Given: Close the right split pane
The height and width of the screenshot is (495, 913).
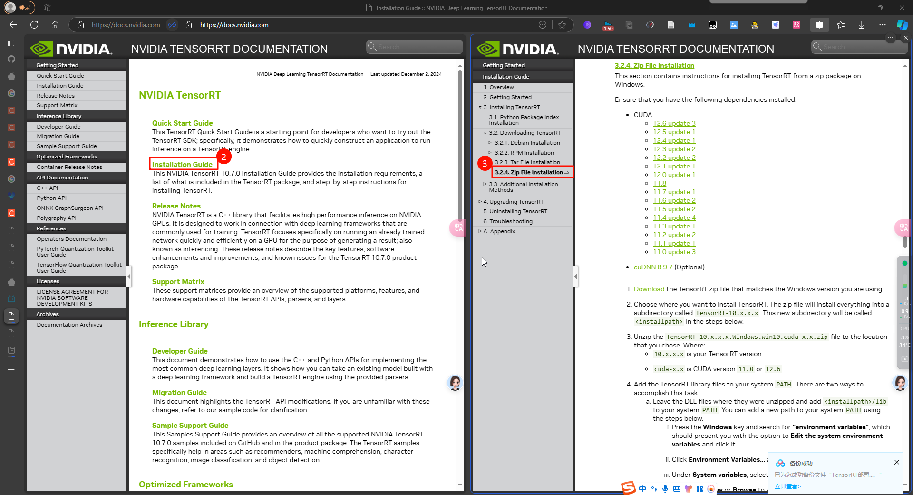Looking at the screenshot, I should click(905, 38).
